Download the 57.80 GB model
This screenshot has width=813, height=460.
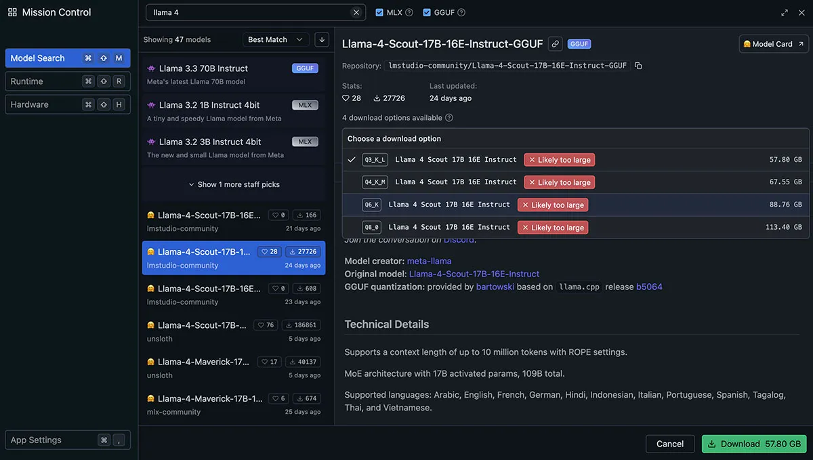[x=754, y=444]
